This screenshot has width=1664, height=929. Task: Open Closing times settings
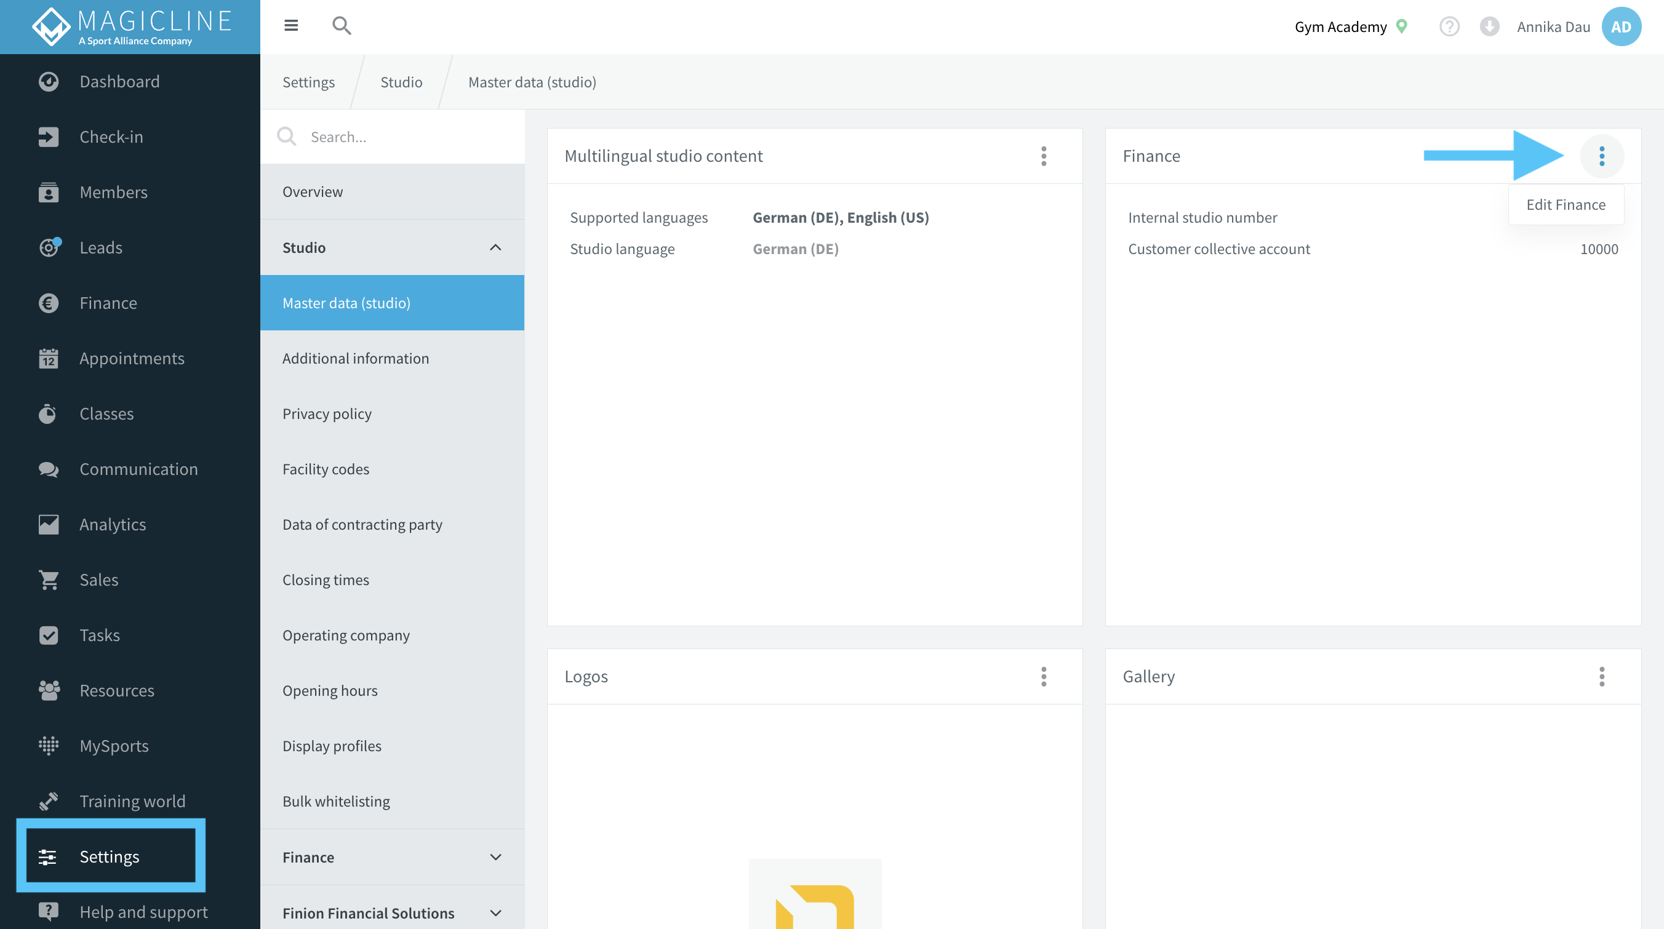point(393,580)
